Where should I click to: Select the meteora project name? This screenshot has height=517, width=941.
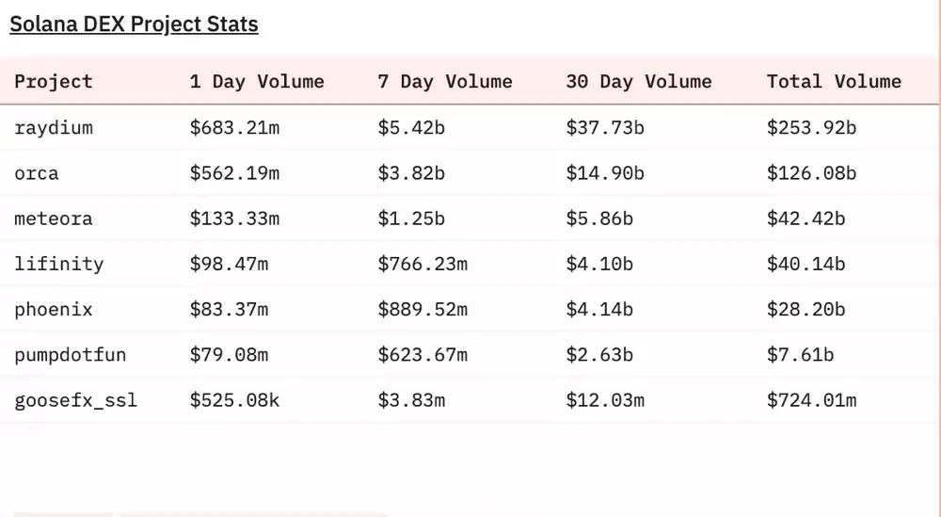54,218
